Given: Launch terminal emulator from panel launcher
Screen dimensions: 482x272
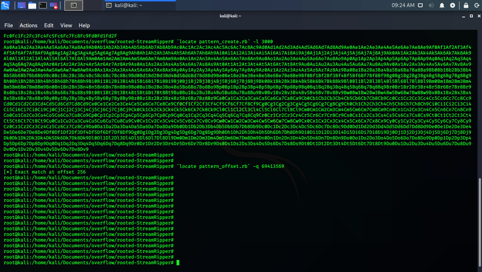Looking at the screenshot, I should [x=43, y=5].
